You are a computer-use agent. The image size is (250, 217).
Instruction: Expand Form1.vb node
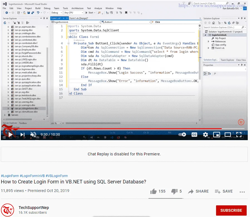click(x=208, y=48)
